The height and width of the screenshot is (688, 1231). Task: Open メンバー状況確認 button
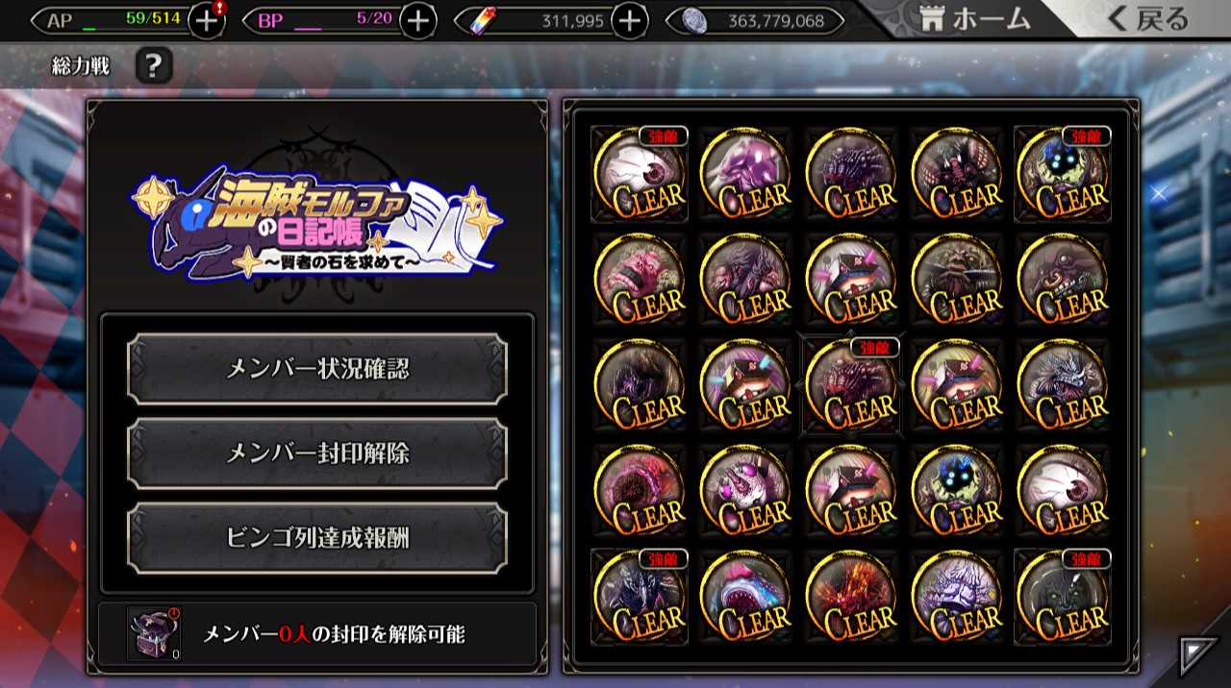(317, 369)
